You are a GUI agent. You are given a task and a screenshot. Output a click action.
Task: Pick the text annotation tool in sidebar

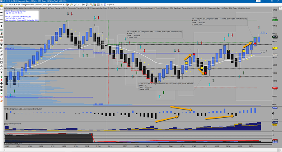coord(2,73)
